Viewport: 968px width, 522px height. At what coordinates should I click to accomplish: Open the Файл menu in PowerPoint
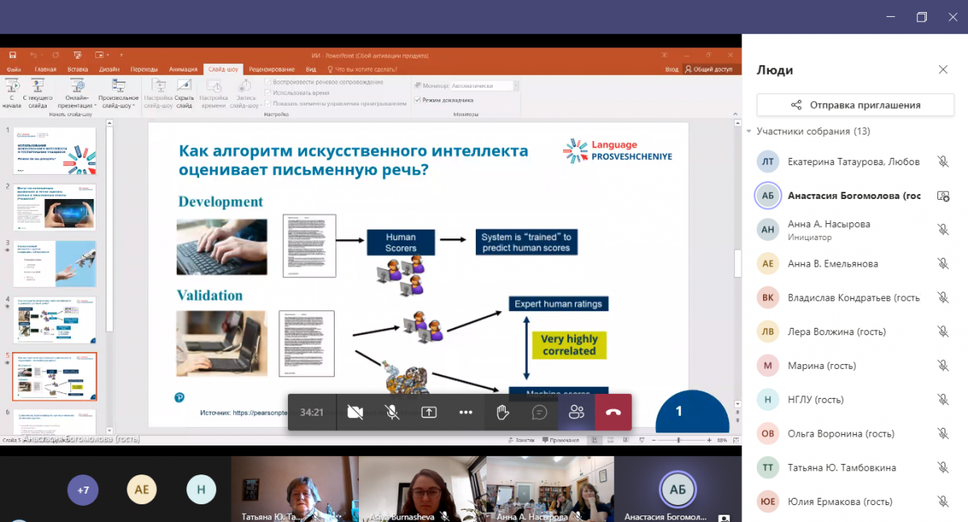[x=14, y=69]
